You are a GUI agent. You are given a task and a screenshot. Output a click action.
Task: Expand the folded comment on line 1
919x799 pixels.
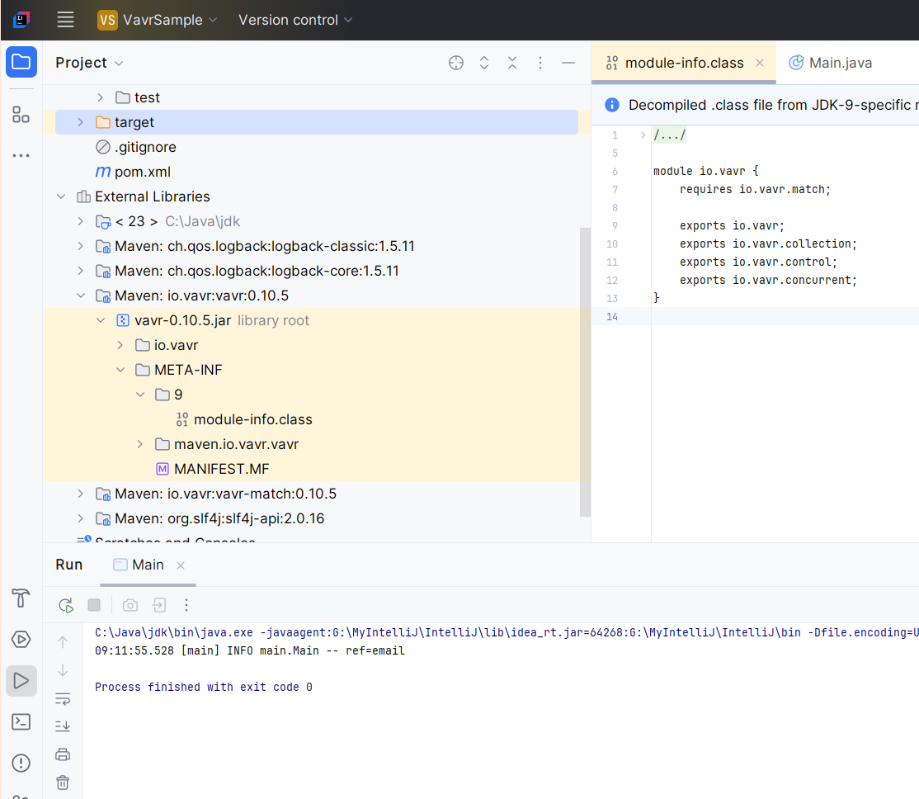coord(643,135)
